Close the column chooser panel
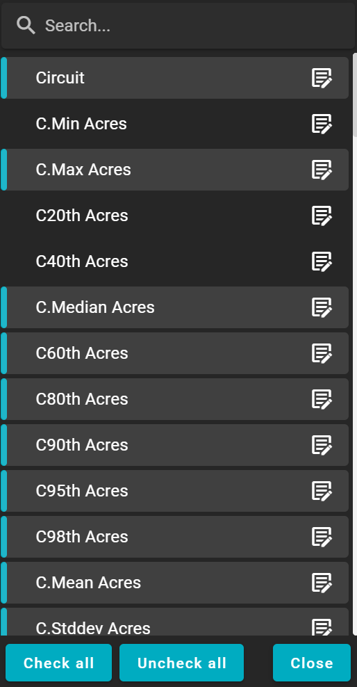Screen dimensions: 357x687 pos(311,663)
